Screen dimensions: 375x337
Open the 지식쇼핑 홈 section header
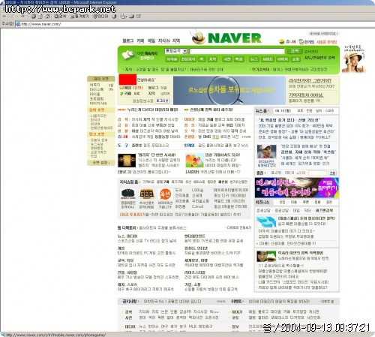(x=129, y=182)
